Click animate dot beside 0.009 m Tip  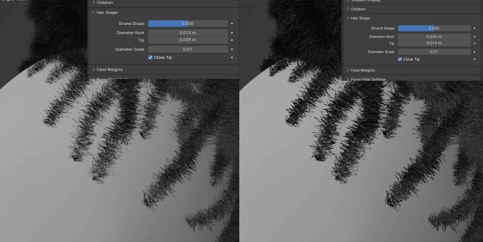click(232, 40)
